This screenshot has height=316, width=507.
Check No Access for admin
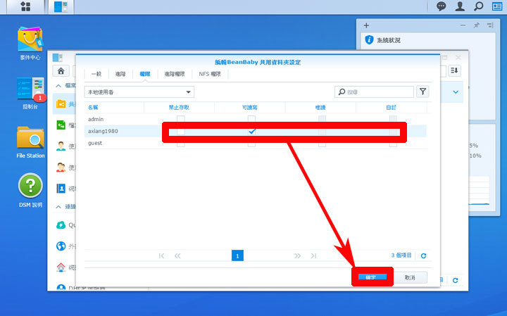point(181,119)
